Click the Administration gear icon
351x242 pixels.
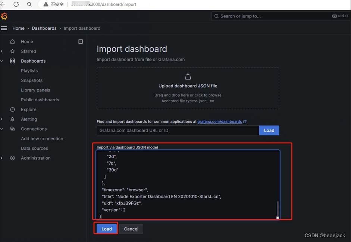[12, 158]
